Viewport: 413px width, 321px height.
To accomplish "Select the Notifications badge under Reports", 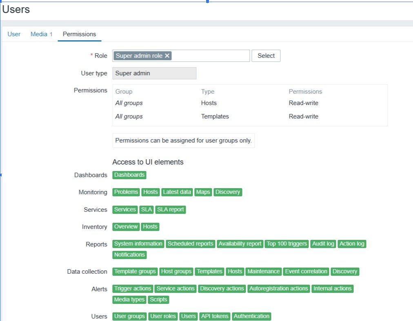I will click(129, 255).
